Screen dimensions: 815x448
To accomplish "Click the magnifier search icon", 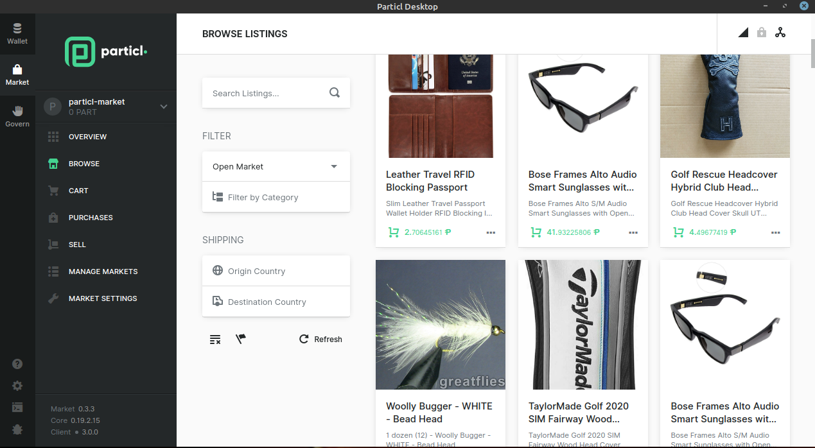I will point(335,92).
